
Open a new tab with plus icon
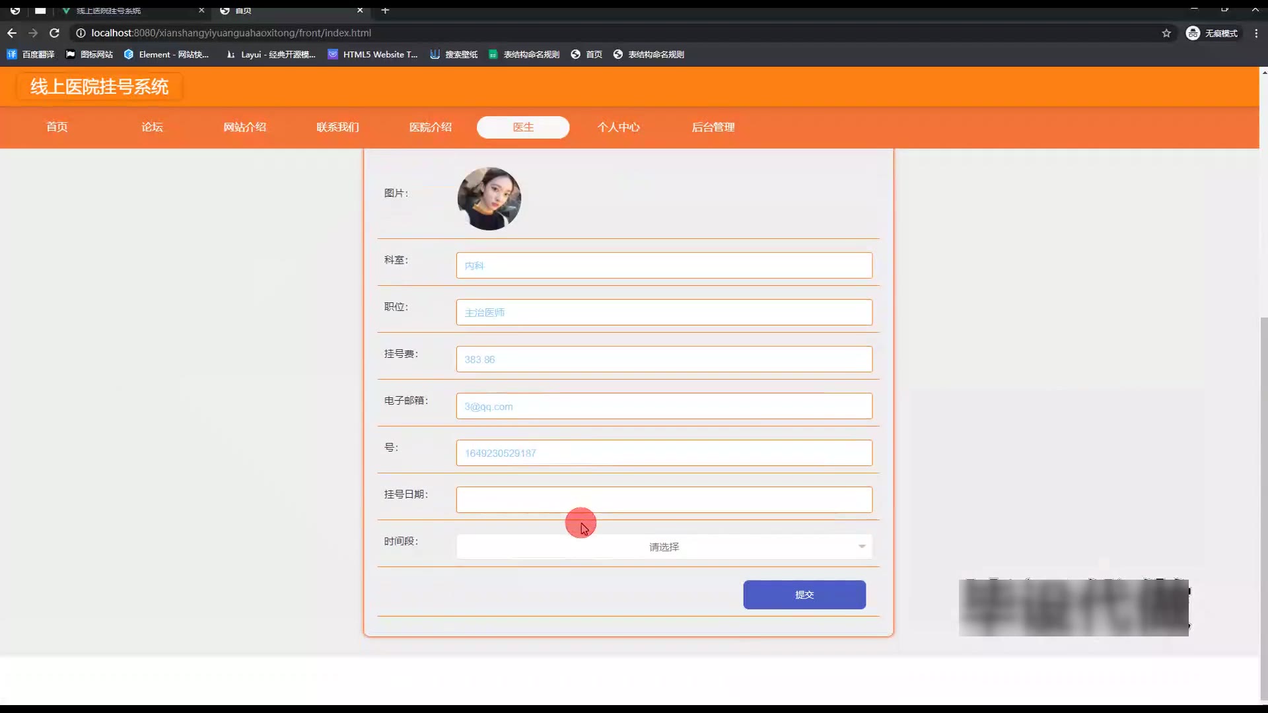click(386, 11)
